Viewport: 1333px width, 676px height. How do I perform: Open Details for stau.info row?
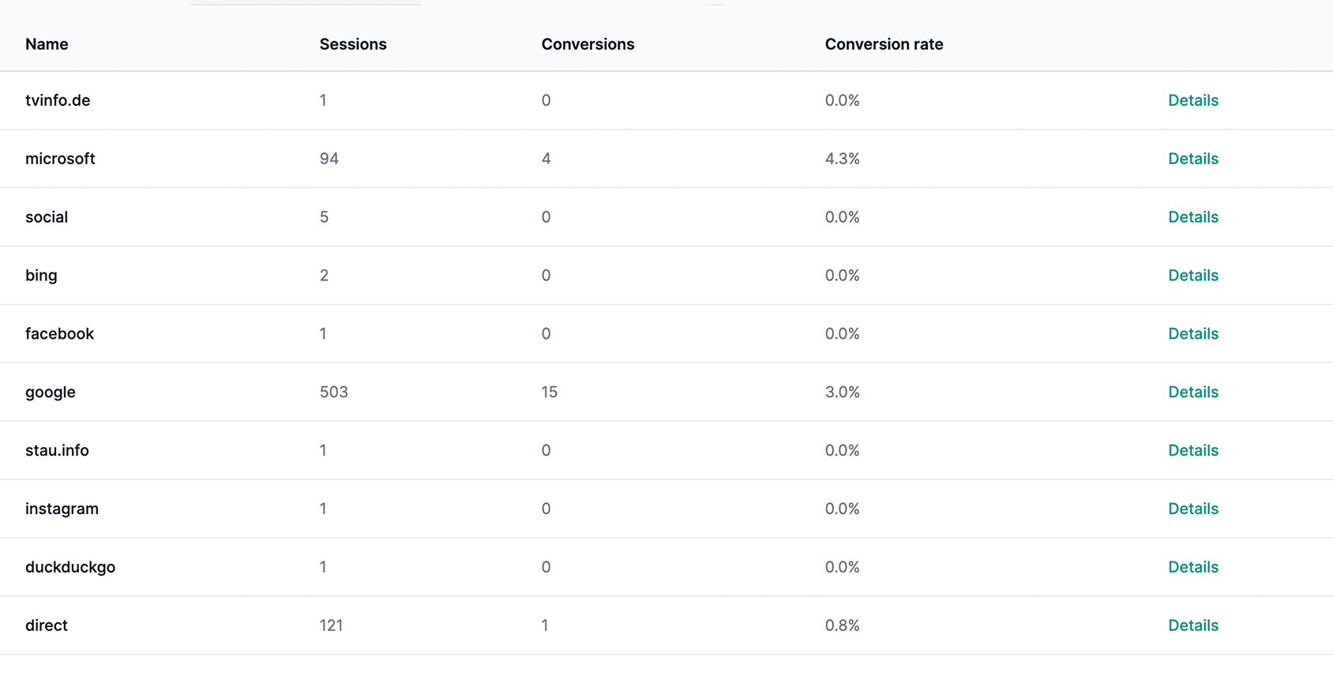pos(1192,451)
